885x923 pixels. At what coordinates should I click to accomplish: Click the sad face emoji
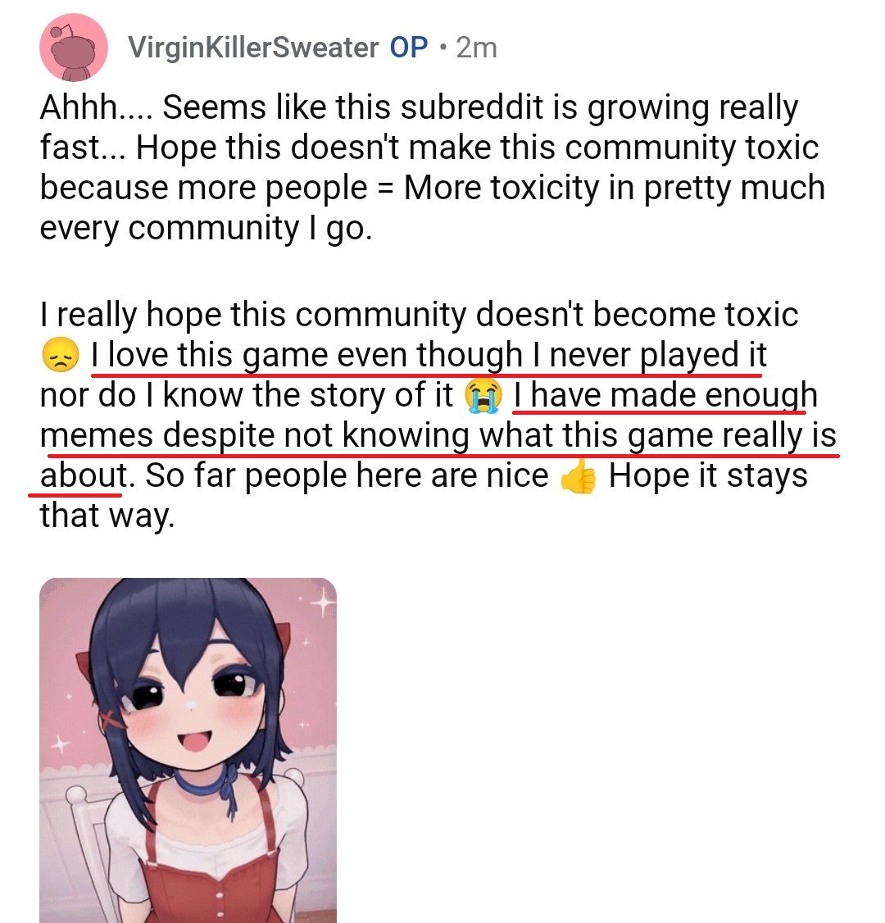pos(60,356)
